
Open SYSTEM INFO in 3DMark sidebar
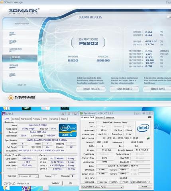[x=16, y=49]
